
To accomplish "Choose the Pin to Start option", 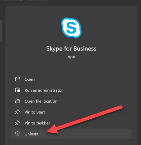I will tap(71, 112).
